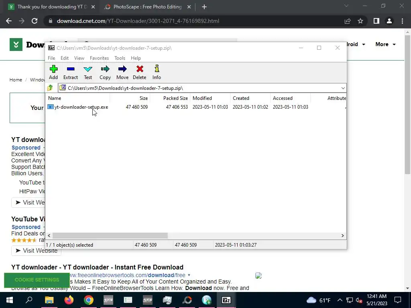Screen dimensions: 411x308
Task: Select the Copy toolbar icon in 7-Zip
Action: coord(105,72)
